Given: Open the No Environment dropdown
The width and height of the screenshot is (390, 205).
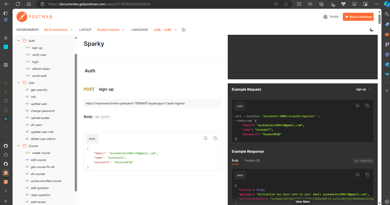Looking at the screenshot, I should tap(58, 30).
